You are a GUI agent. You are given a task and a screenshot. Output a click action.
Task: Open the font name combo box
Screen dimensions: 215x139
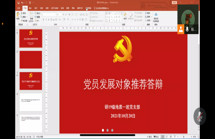click(x=49, y=14)
